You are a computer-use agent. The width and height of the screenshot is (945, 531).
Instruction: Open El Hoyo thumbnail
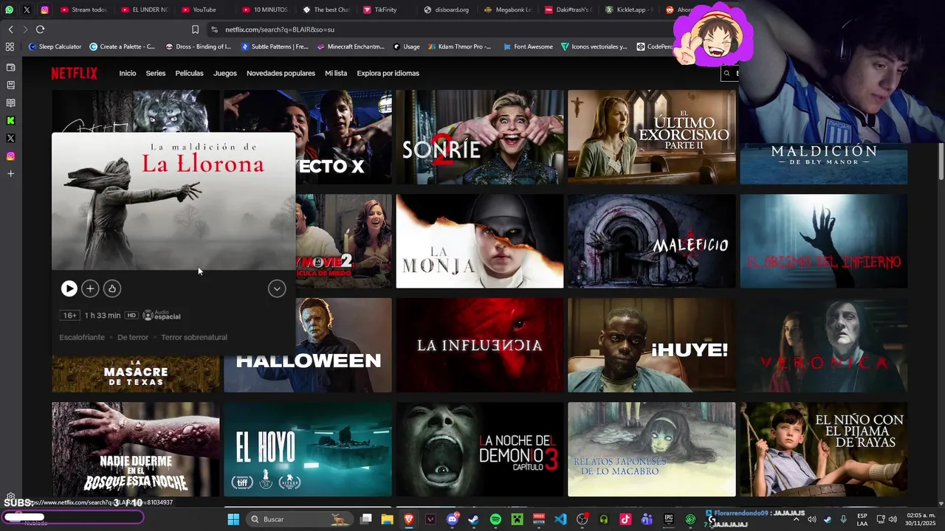tap(308, 449)
